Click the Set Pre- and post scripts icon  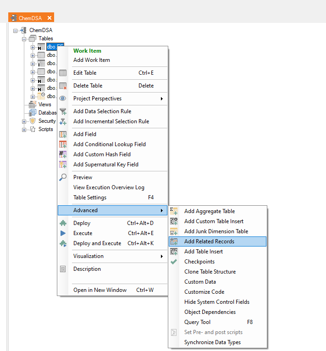(x=174, y=332)
